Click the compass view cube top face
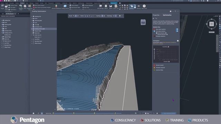 [x=212, y=24]
